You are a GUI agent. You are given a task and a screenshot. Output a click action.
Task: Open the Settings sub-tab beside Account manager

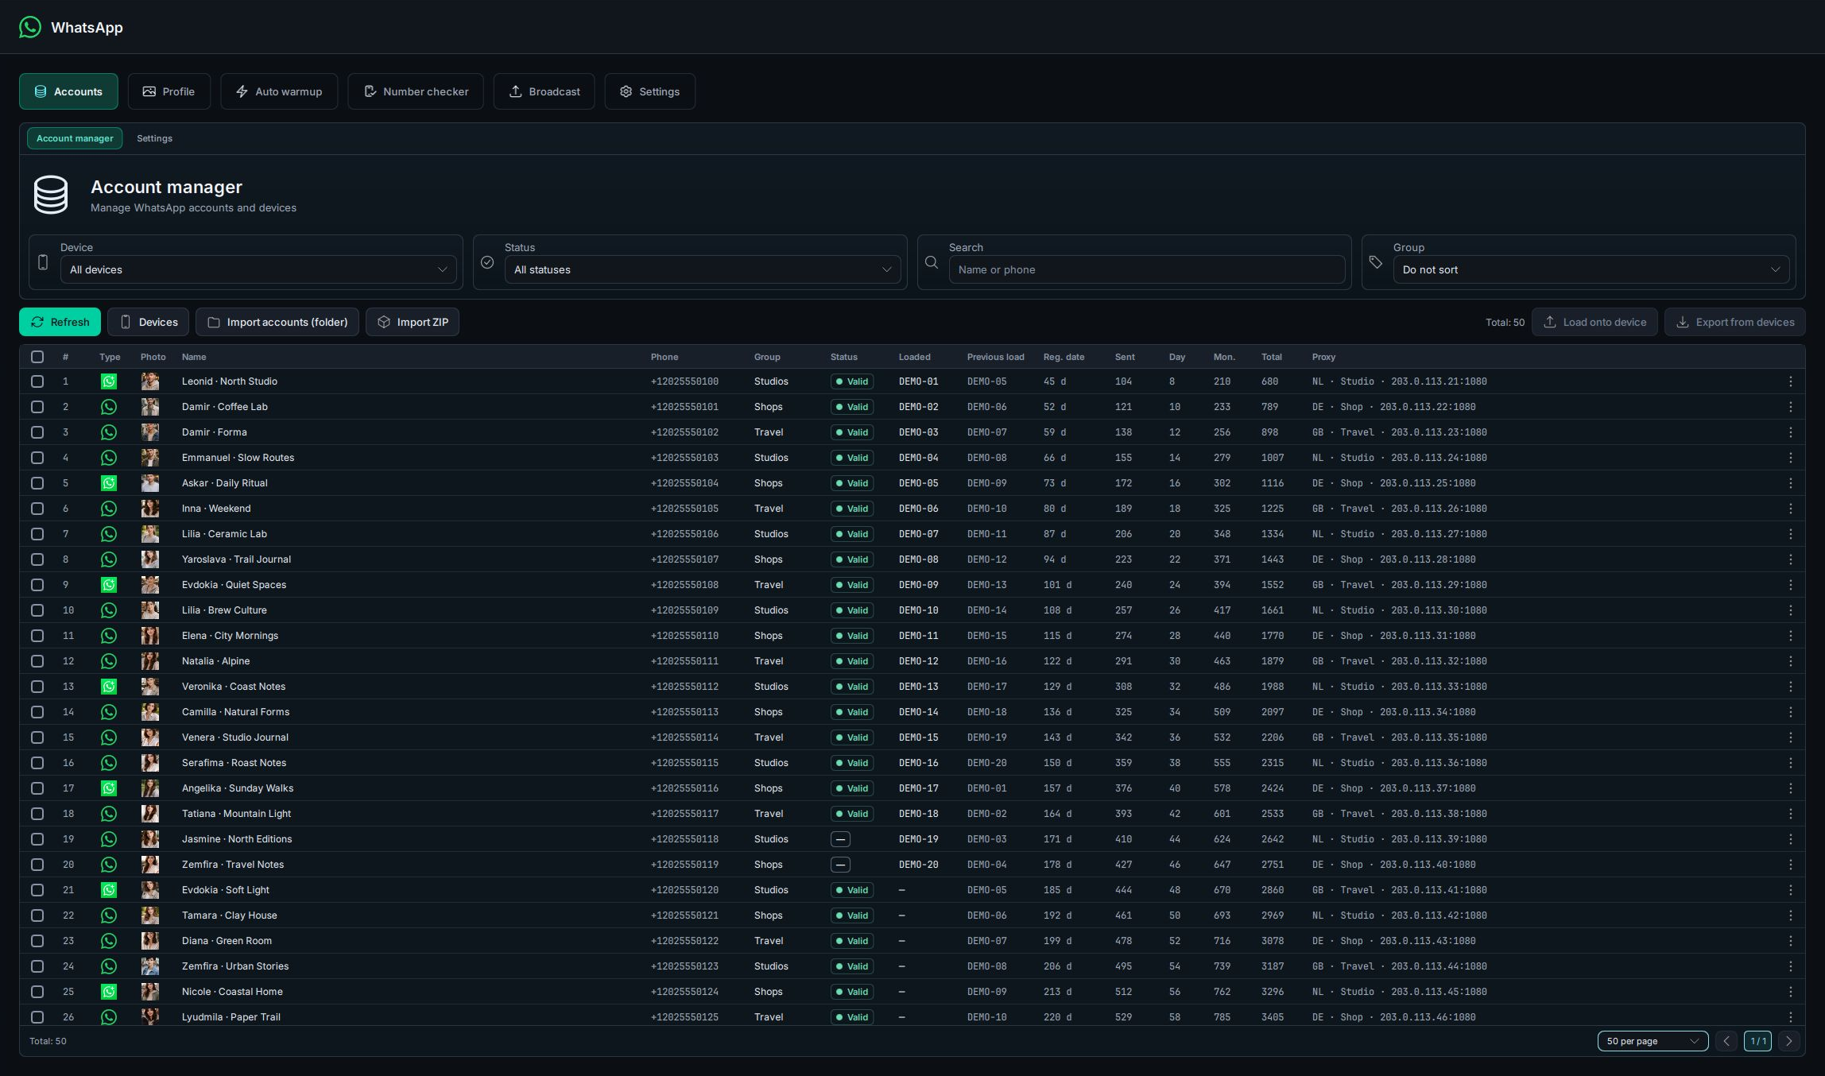click(x=154, y=138)
